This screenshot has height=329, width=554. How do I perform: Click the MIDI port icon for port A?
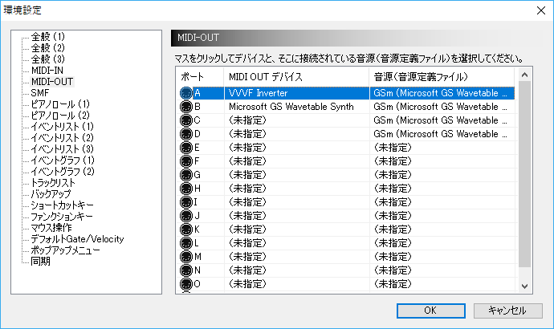[x=185, y=93]
